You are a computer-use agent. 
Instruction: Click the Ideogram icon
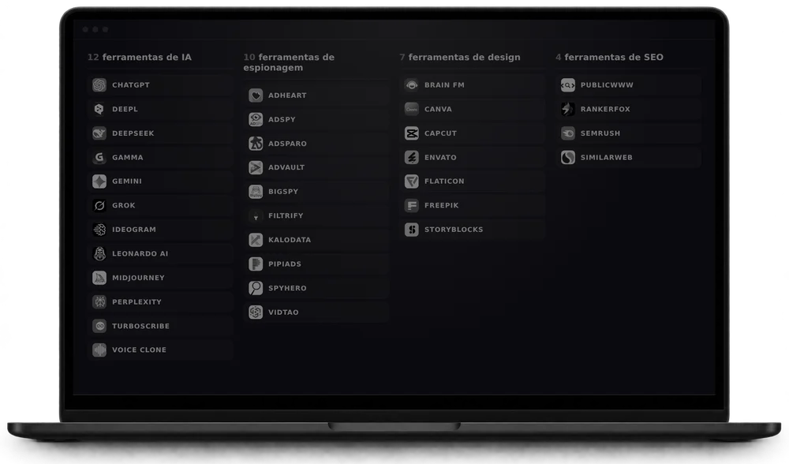[99, 230]
